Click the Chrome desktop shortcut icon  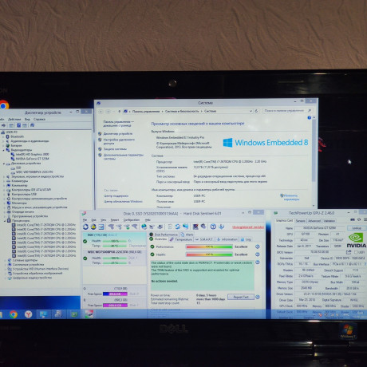coord(3,105)
